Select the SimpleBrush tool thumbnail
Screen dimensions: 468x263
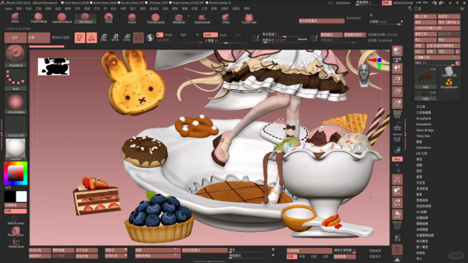449,84
